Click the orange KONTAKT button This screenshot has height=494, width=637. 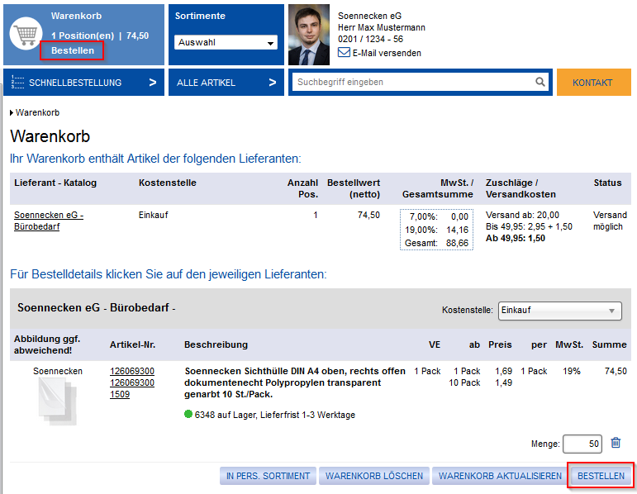tap(593, 83)
